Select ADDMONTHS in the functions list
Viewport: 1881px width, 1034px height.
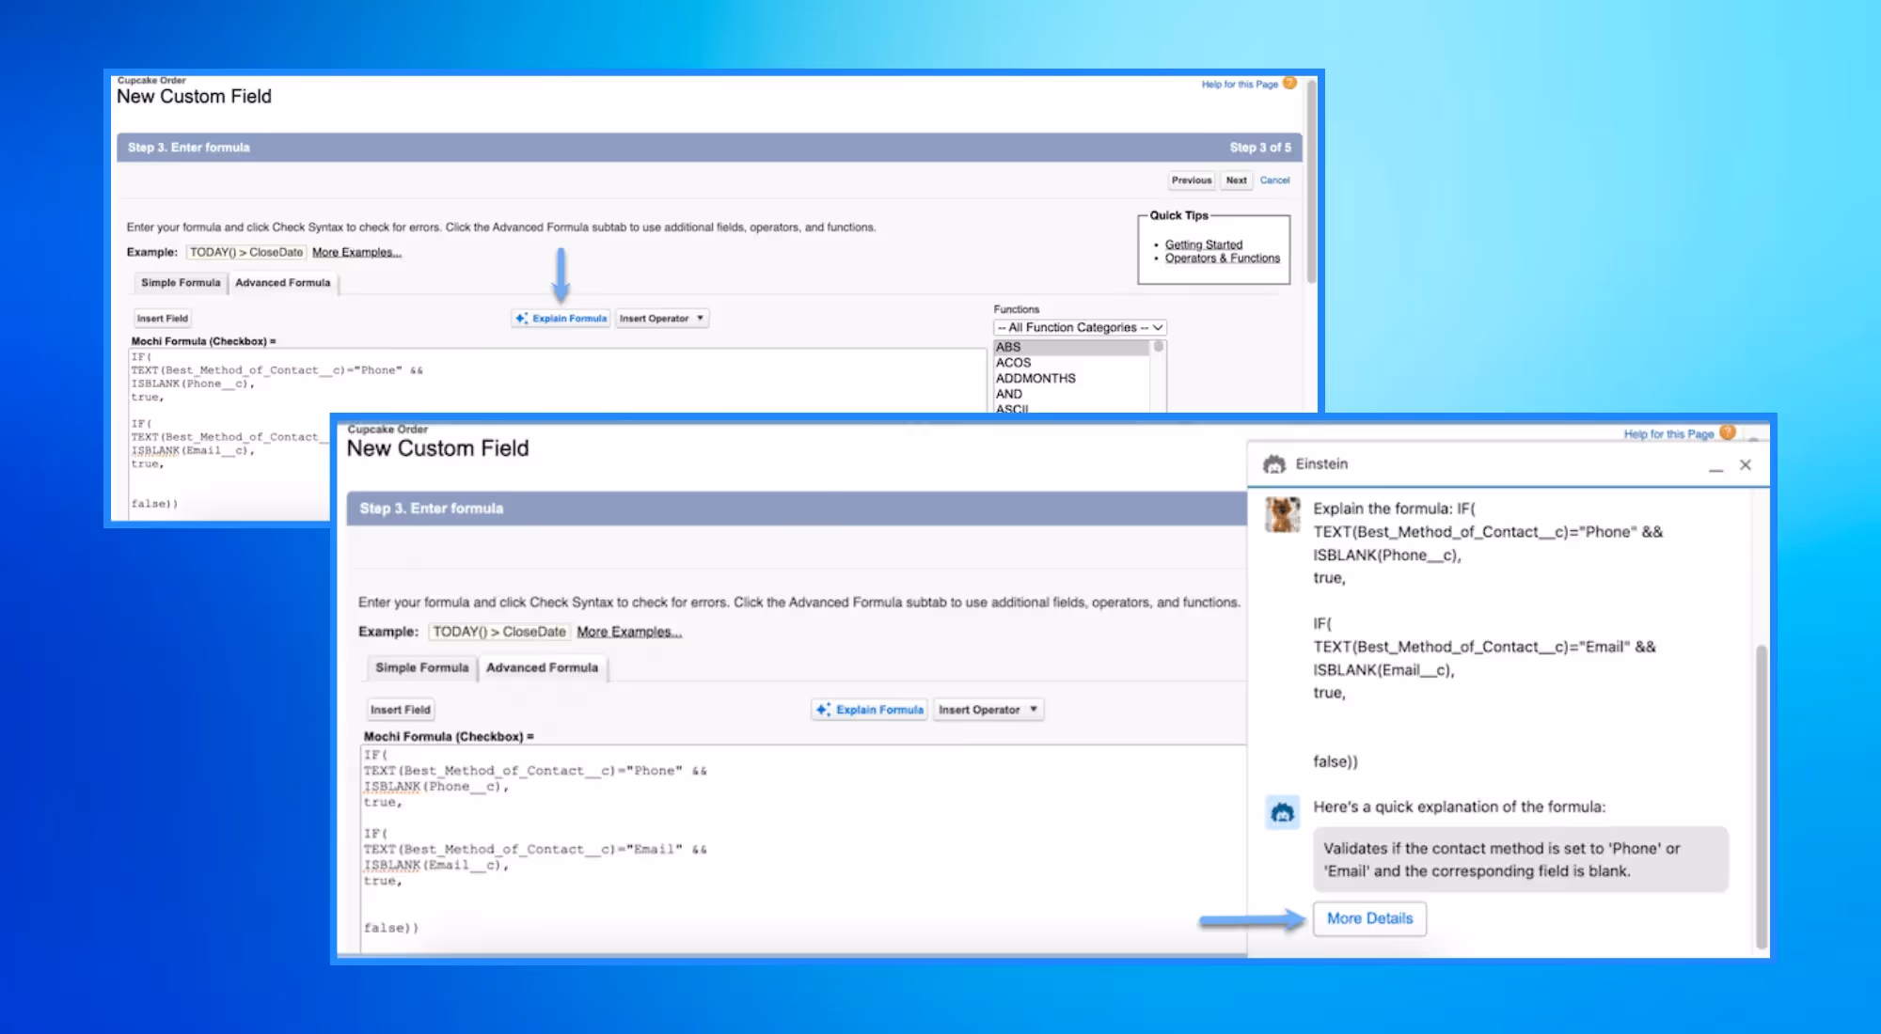[1071, 378]
